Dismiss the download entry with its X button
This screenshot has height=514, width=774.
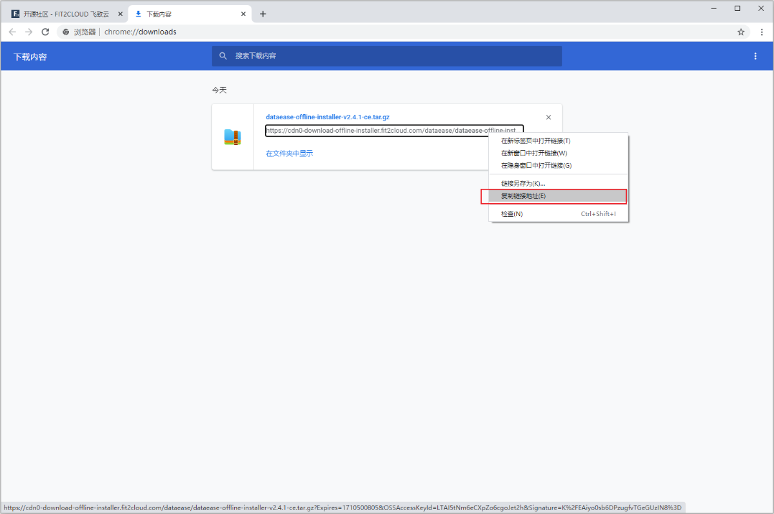pos(548,117)
